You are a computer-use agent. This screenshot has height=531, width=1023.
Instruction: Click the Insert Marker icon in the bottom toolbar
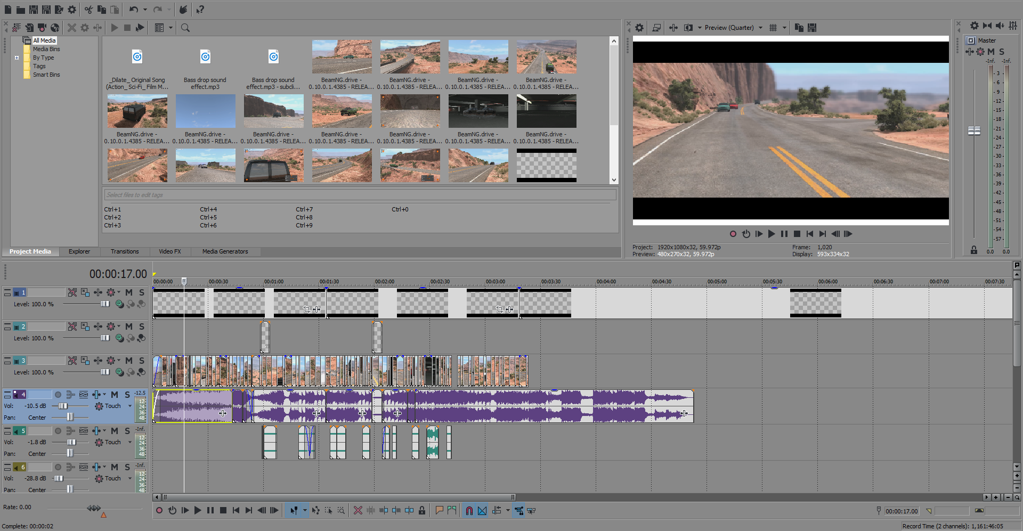(x=439, y=510)
